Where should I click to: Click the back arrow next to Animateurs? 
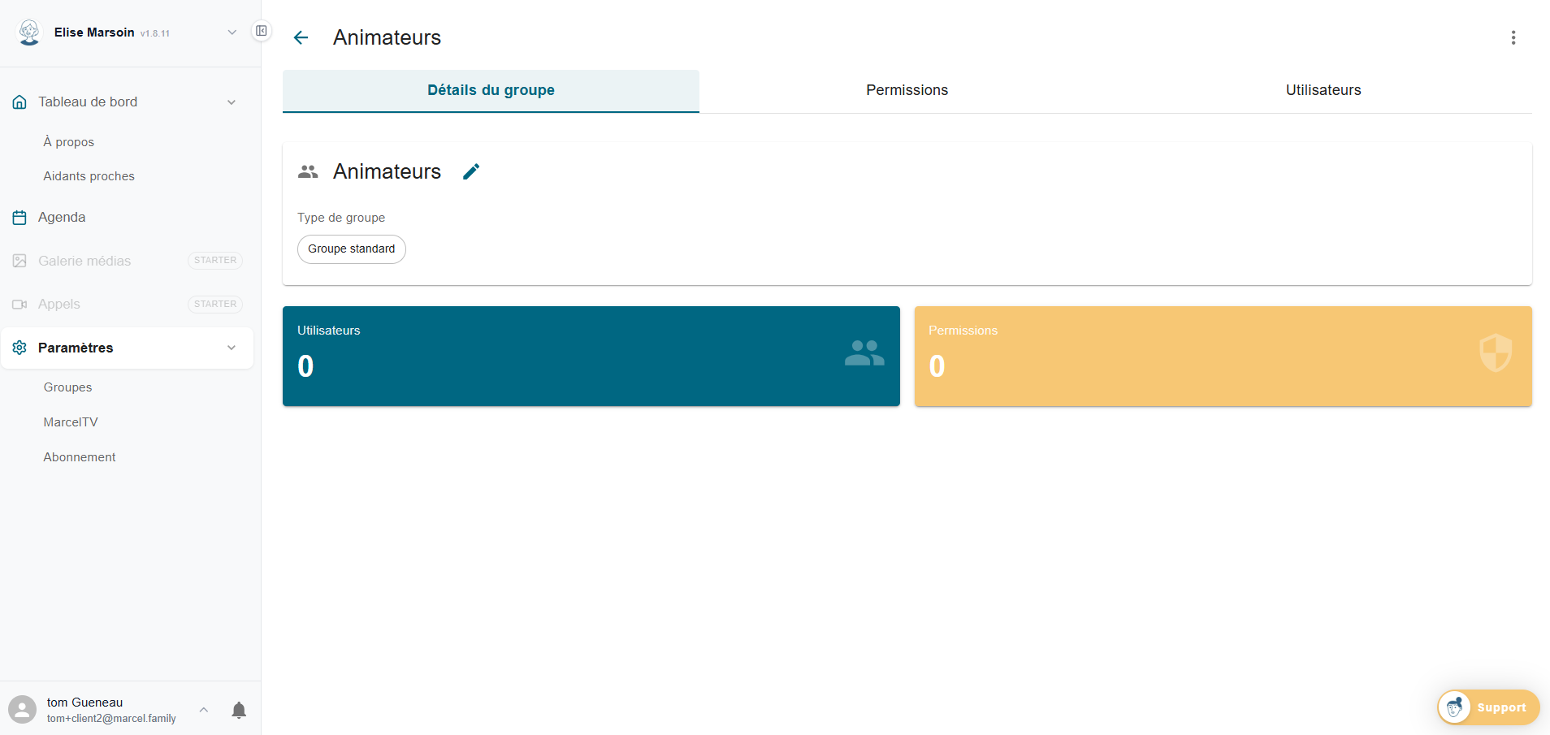coord(301,37)
